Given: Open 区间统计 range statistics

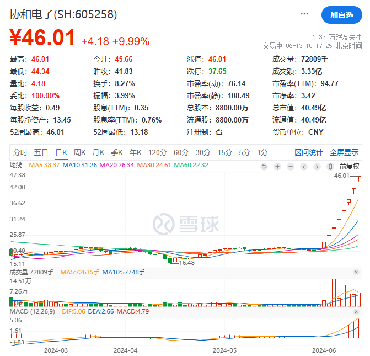Looking at the screenshot, I should 309,152.
